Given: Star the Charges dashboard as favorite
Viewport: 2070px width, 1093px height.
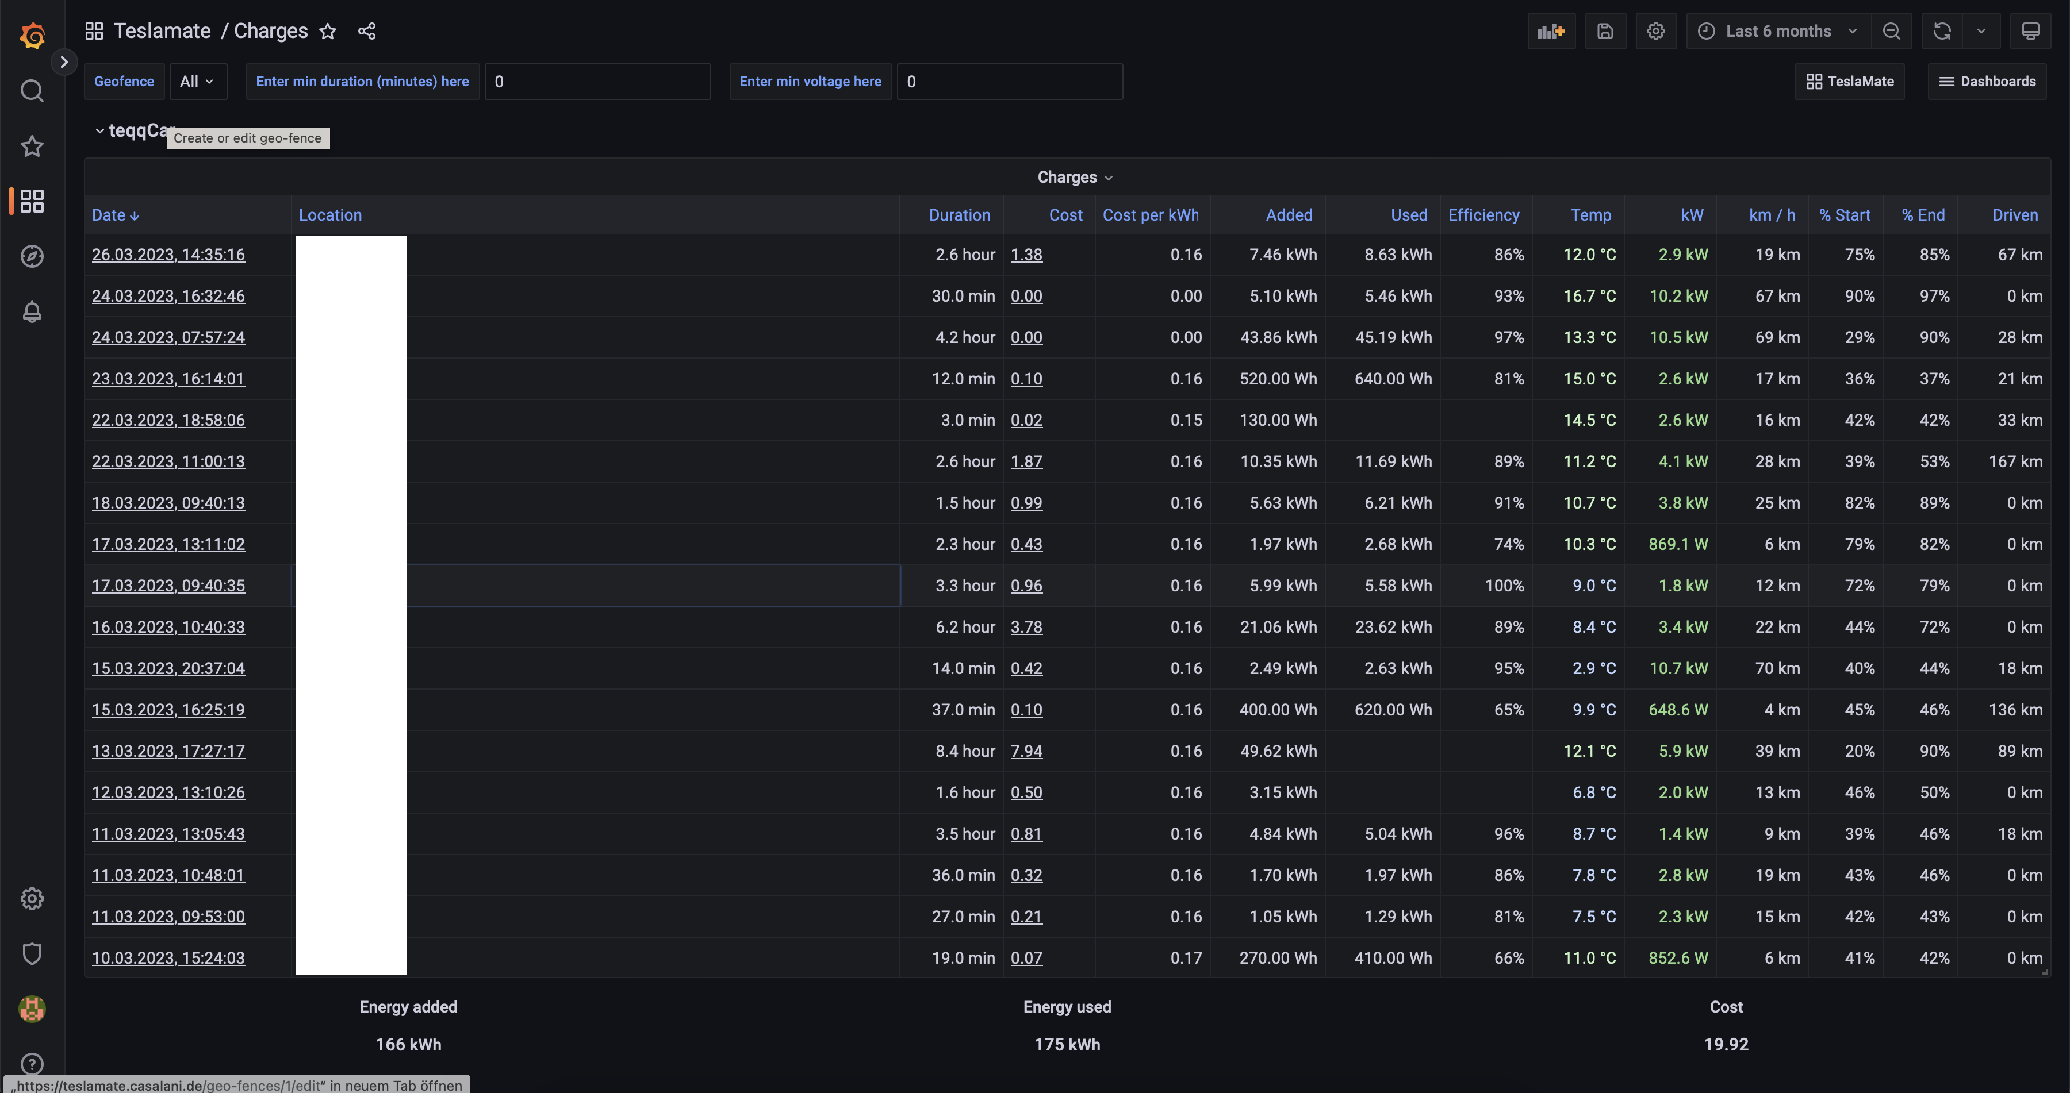Looking at the screenshot, I should (328, 32).
